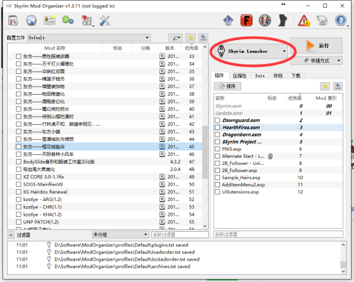This screenshot has width=354, height=282.
Task: Click the version icon in 东方小镇 row
Action: coord(162,131)
